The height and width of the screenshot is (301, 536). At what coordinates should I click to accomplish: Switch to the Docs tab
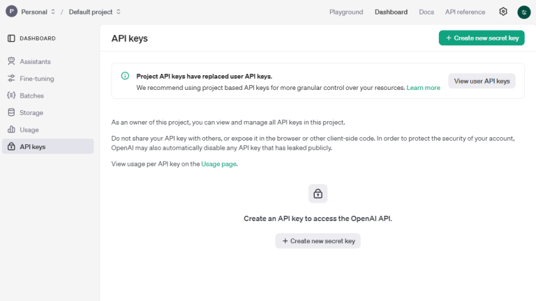coord(426,12)
